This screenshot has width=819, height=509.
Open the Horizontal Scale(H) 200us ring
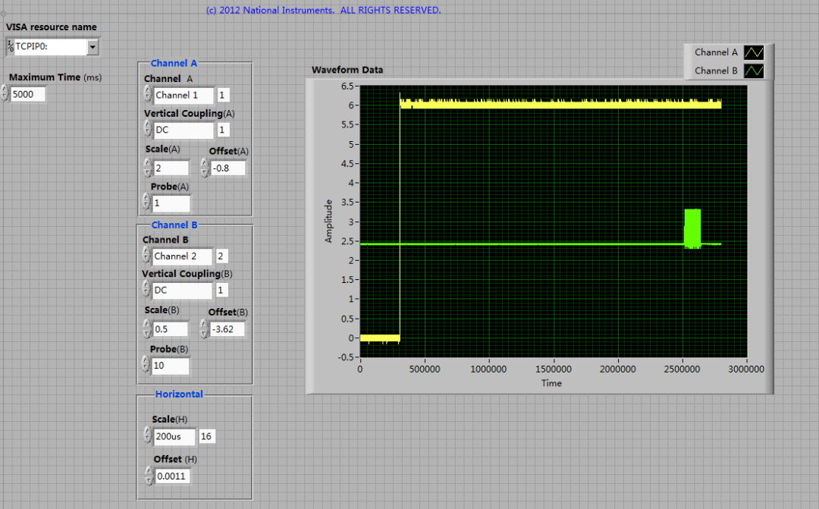(174, 436)
